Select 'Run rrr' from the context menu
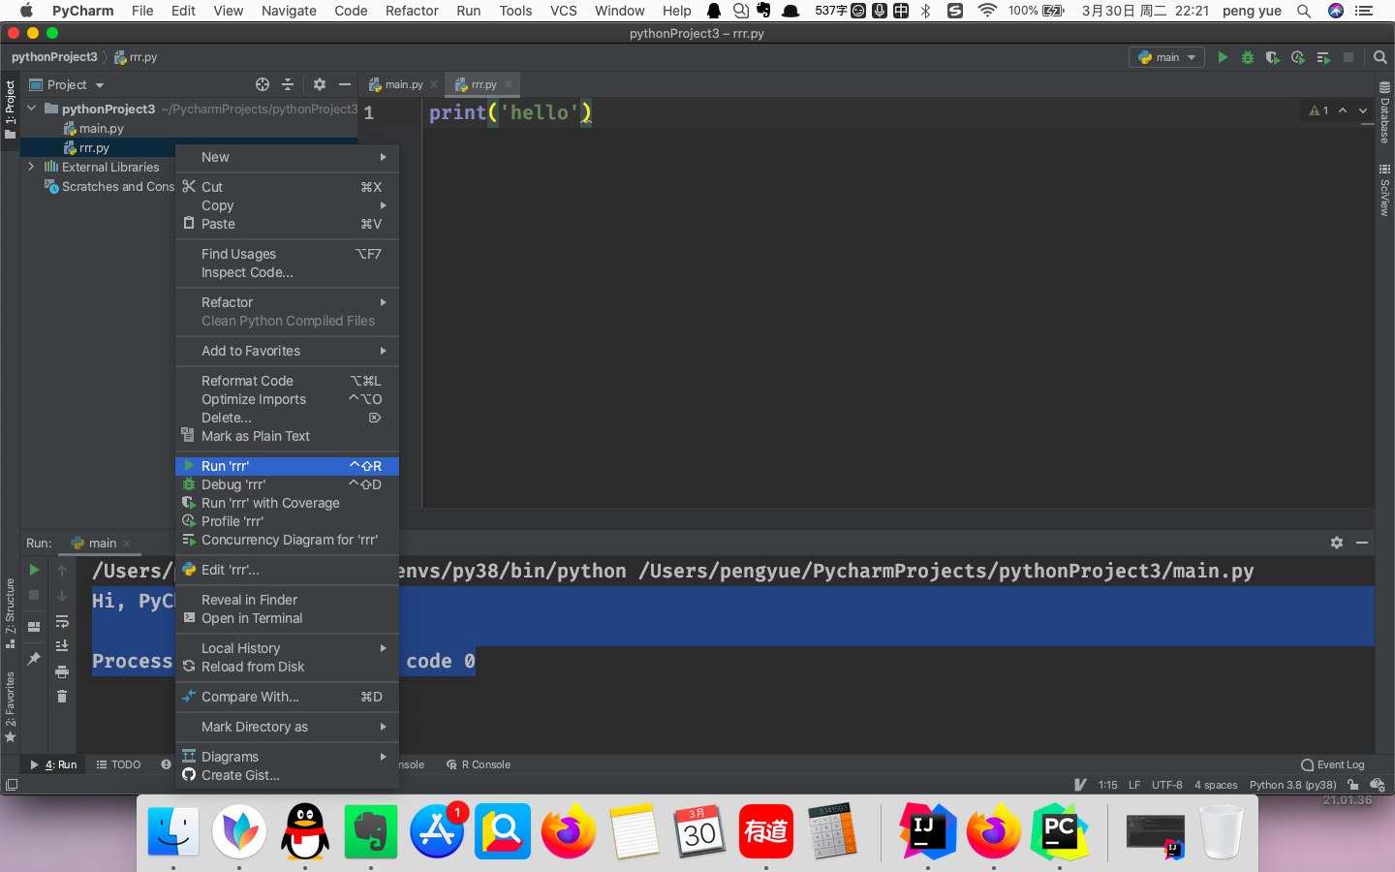The image size is (1395, 872). (232, 465)
